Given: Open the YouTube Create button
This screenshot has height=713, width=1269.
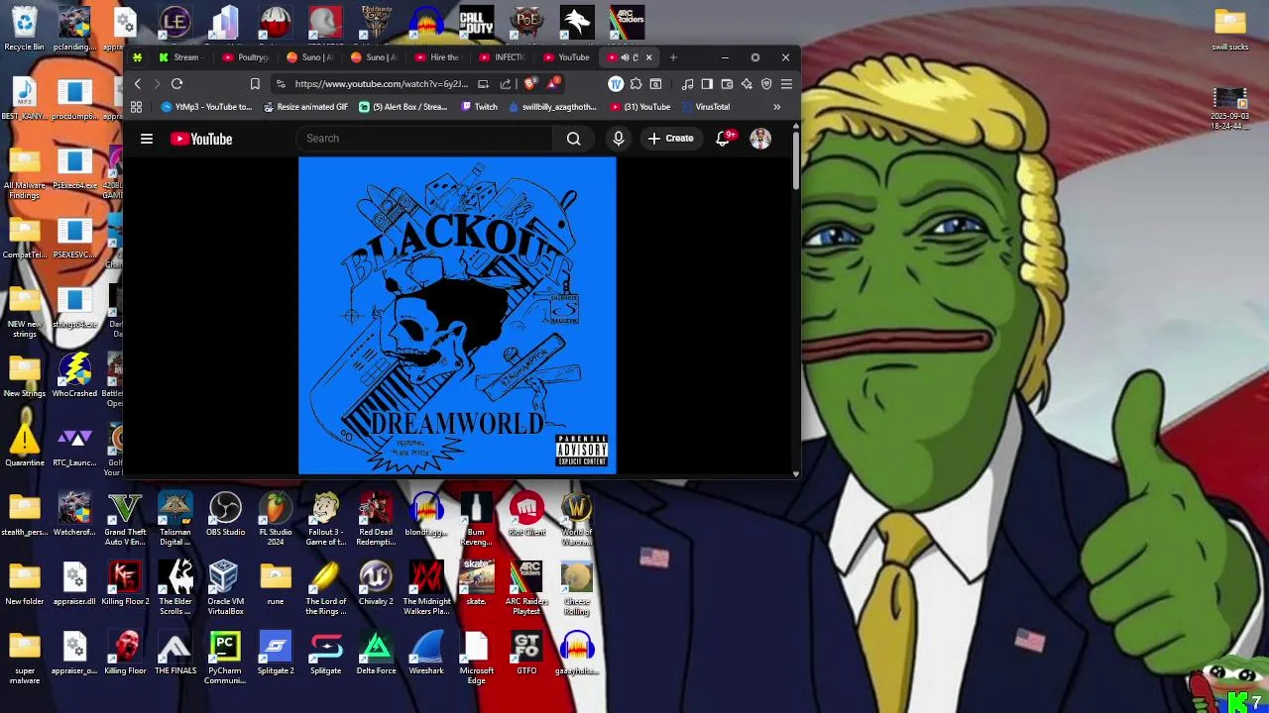Looking at the screenshot, I should (x=671, y=139).
